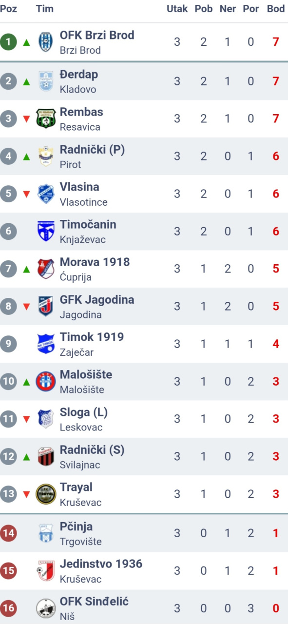This screenshot has height=624, width=288.
Task: Click the red down arrow beside Vlasina
Action: pyautogui.click(x=26, y=194)
